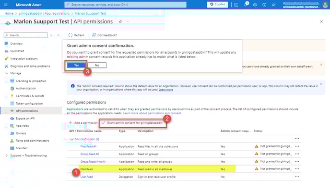330x188 pixels.
Task: Open Certificates & secrets
Action: (30, 96)
